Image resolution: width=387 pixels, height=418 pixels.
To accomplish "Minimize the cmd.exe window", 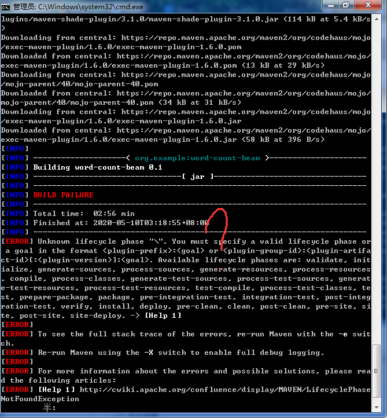I will (x=330, y=5).
